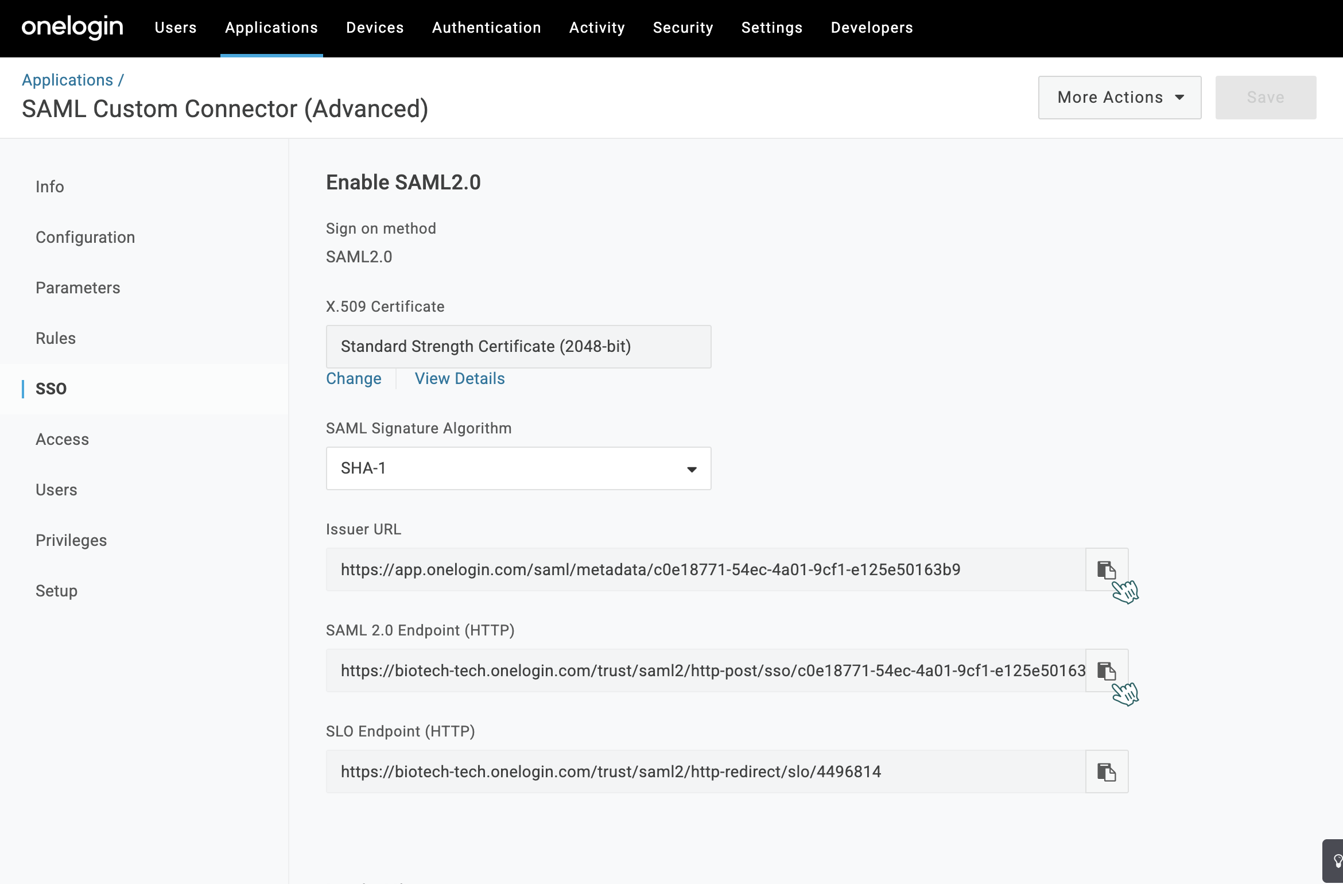Copy the SAML 2.0 Endpoint URL
1343x884 pixels.
pos(1107,670)
